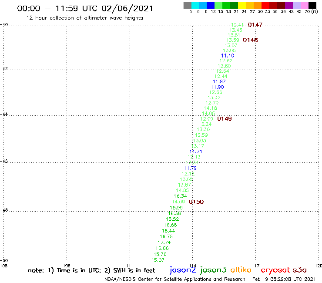
Task: Click the longitude axis label 108
Action: pyautogui.click(x=67, y=266)
